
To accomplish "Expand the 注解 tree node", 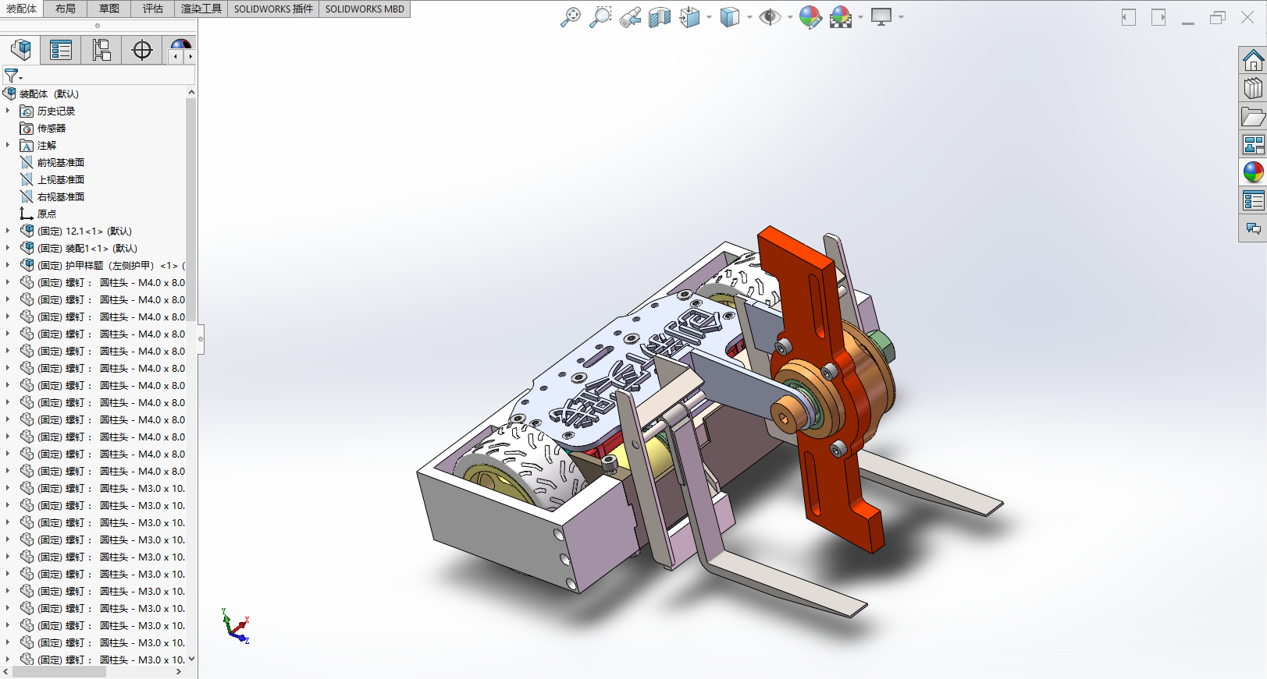I will click(8, 145).
